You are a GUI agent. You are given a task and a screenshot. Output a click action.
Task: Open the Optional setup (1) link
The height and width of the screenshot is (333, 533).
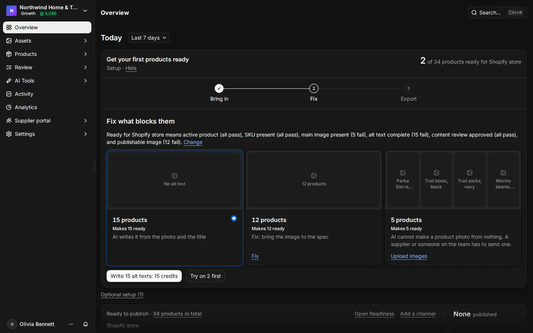click(122, 295)
